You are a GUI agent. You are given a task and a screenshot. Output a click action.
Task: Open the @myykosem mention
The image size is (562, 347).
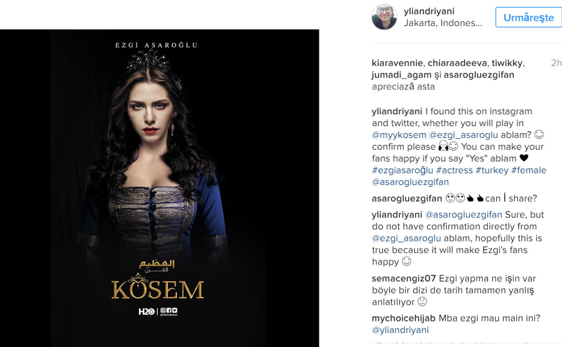[399, 135]
